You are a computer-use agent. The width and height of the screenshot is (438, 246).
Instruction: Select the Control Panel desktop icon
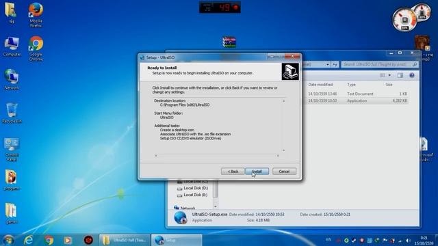(x=12, y=149)
